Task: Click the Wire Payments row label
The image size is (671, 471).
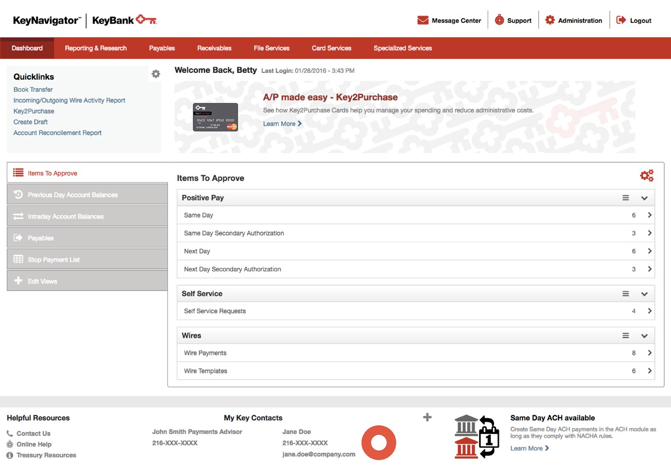Action: tap(205, 353)
